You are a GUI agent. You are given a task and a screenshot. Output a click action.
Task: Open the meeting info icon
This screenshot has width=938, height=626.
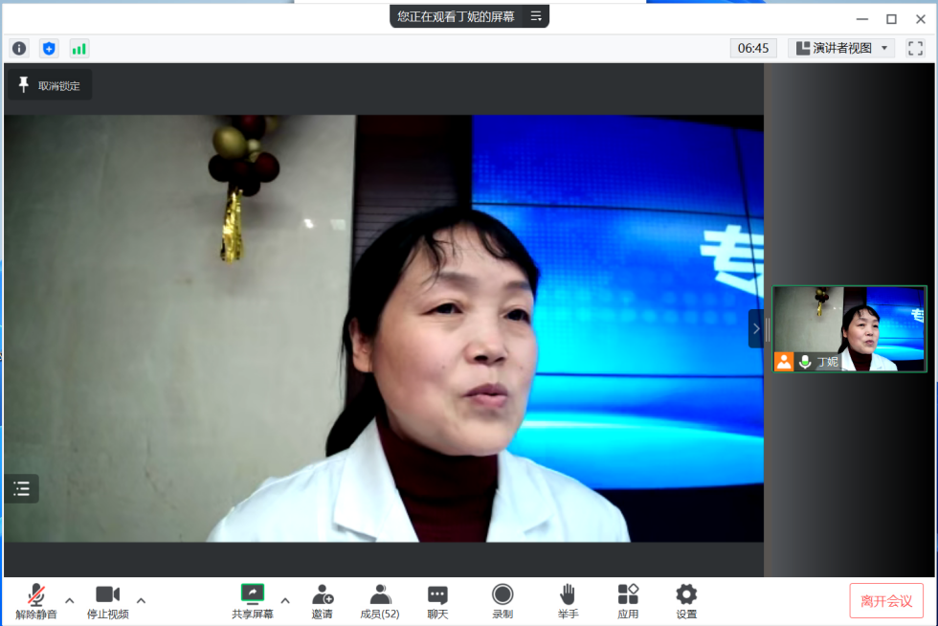point(19,48)
